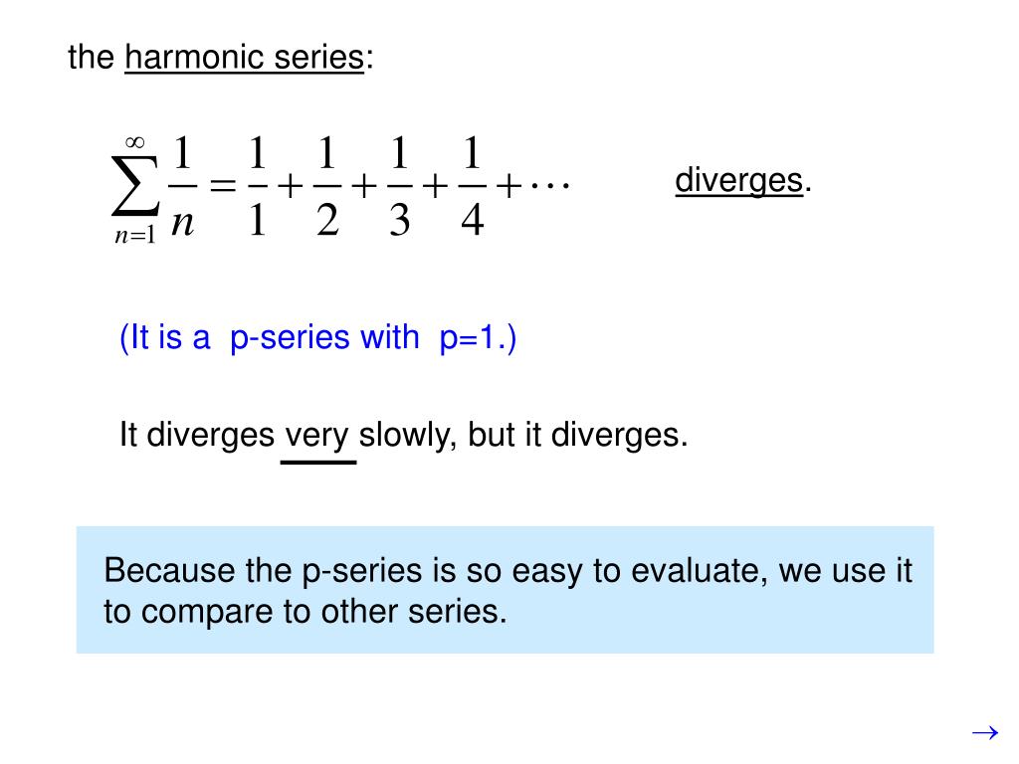Viewport: 1019px width, 764px height.
Task: Click the underlined word 'very'
Action: point(317,436)
